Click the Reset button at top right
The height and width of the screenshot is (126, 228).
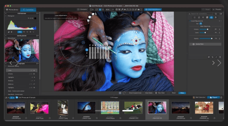206,10
